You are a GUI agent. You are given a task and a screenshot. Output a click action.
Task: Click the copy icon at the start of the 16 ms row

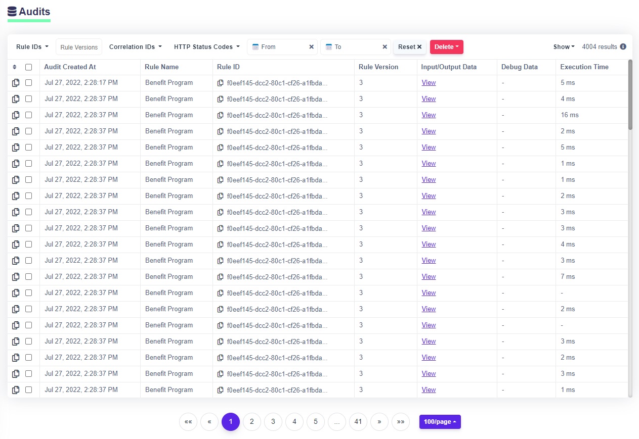point(16,115)
